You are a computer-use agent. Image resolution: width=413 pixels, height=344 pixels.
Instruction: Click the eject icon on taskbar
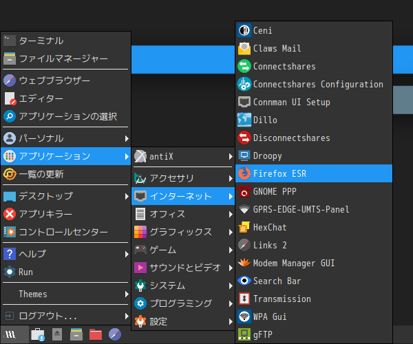point(57,335)
